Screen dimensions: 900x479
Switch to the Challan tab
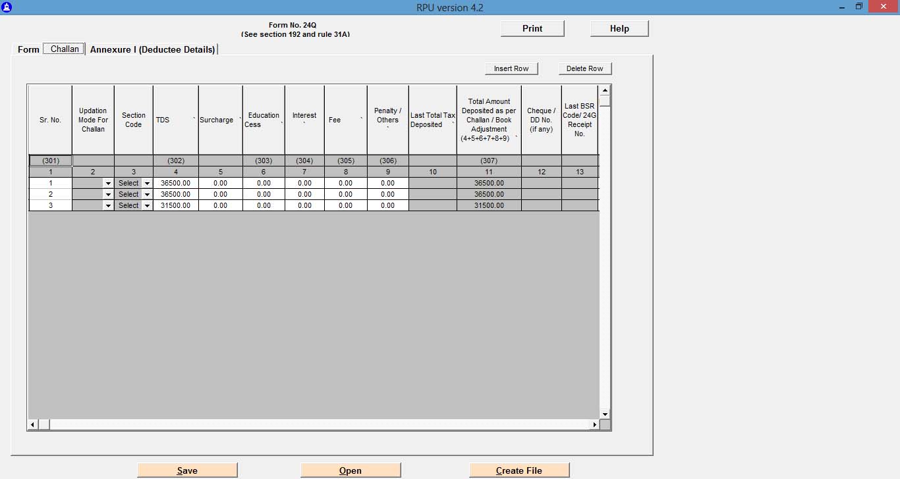pyautogui.click(x=65, y=49)
